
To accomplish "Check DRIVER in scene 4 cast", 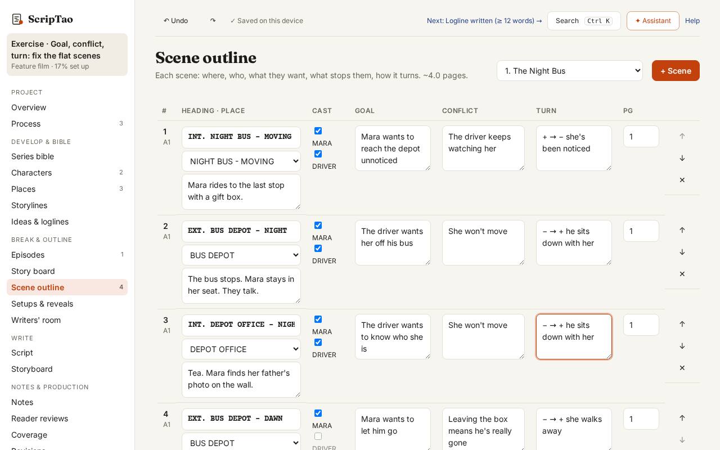I will tap(318, 436).
